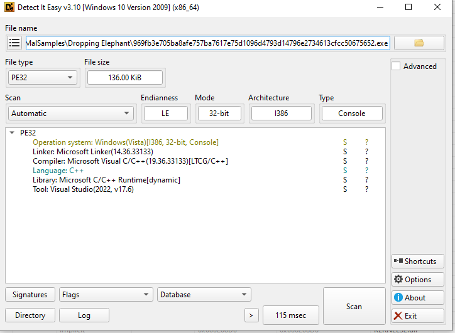Open the Log window
The height and width of the screenshot is (333, 455).
[84, 315]
